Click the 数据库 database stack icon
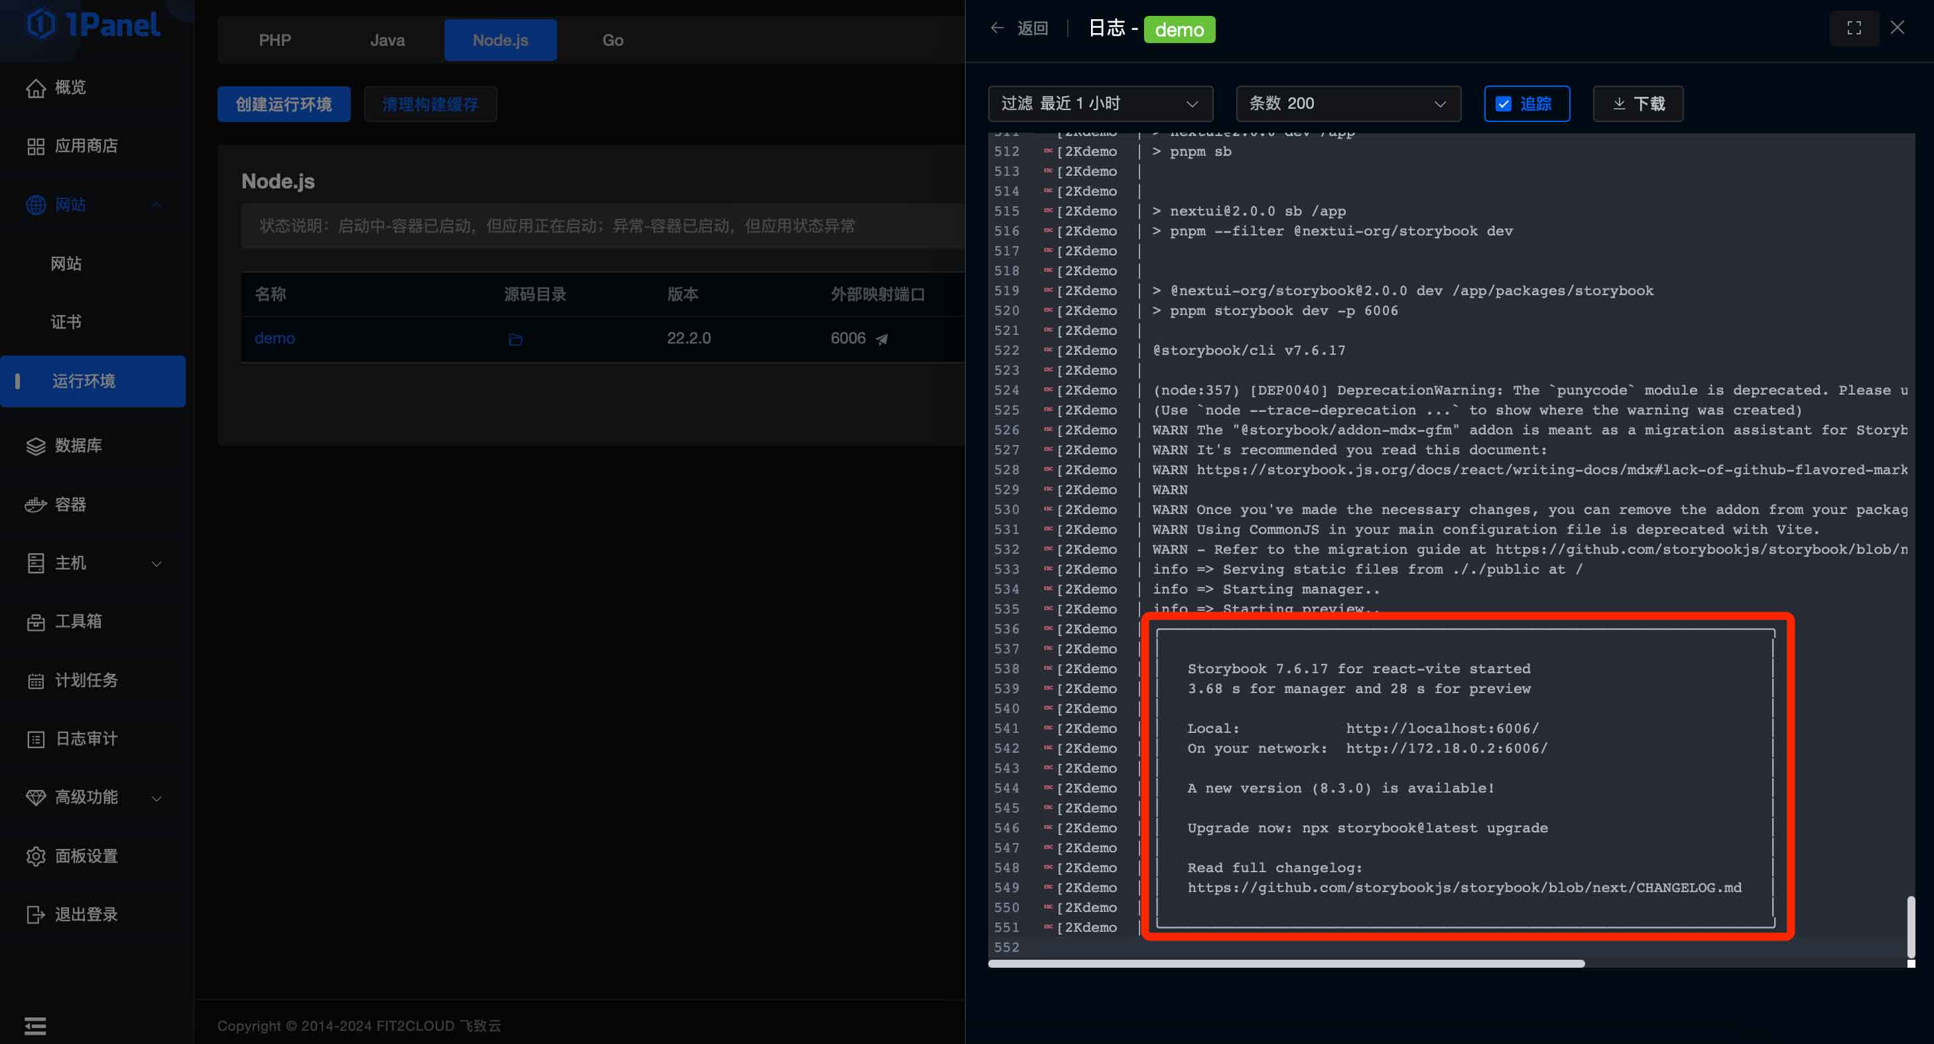Image resolution: width=1934 pixels, height=1044 pixels. (x=35, y=446)
